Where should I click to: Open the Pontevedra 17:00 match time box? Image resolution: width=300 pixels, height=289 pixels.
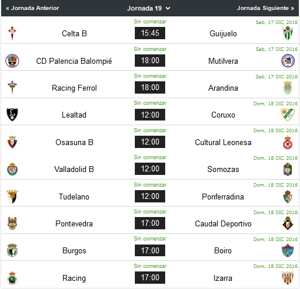[x=150, y=223]
